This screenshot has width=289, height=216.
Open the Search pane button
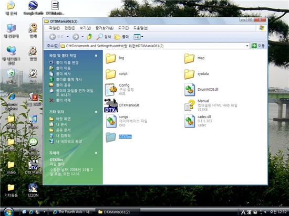click(104, 37)
